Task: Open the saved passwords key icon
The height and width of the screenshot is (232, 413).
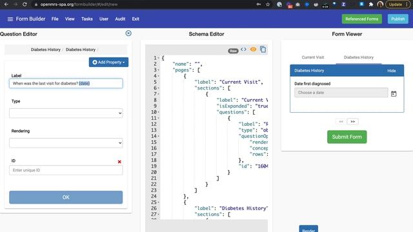Action: click(258, 5)
